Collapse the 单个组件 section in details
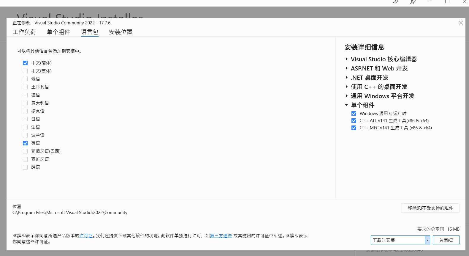The width and height of the screenshot is (469, 256). [x=346, y=105]
